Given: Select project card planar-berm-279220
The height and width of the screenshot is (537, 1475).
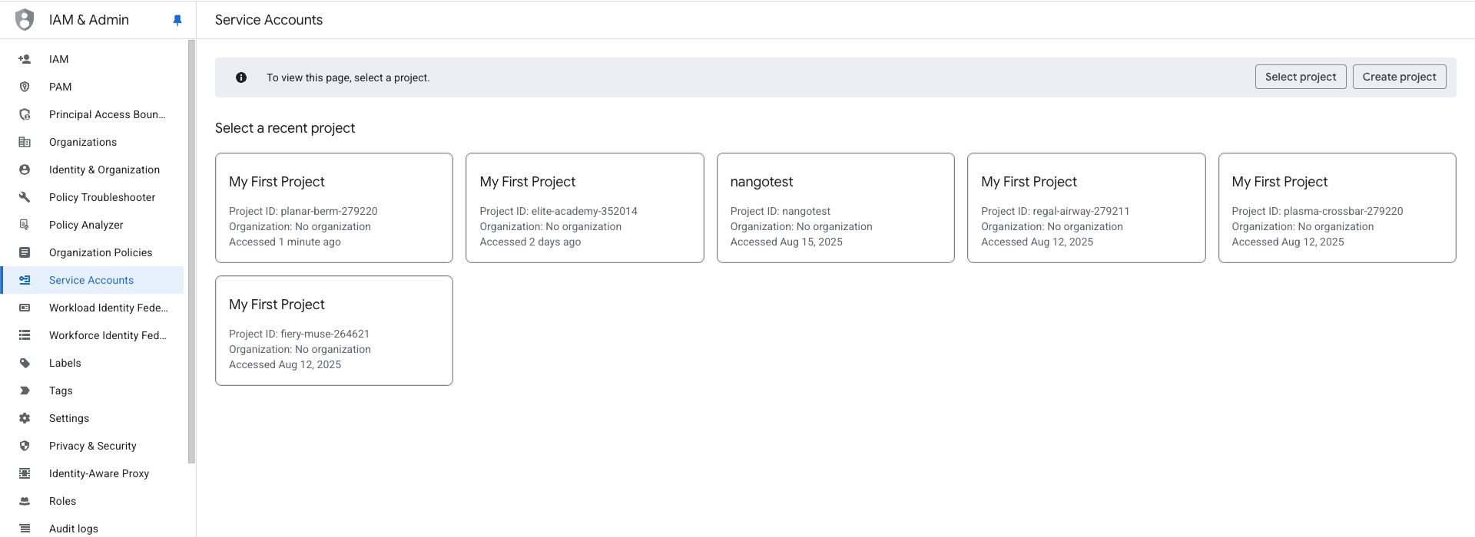Looking at the screenshot, I should click(x=334, y=208).
